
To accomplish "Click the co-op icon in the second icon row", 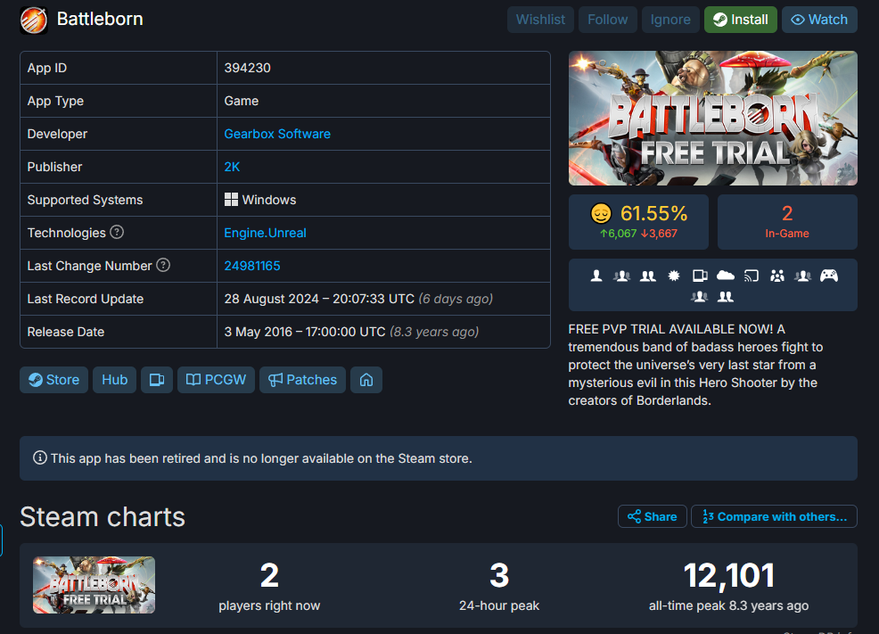I will pyautogui.click(x=726, y=297).
